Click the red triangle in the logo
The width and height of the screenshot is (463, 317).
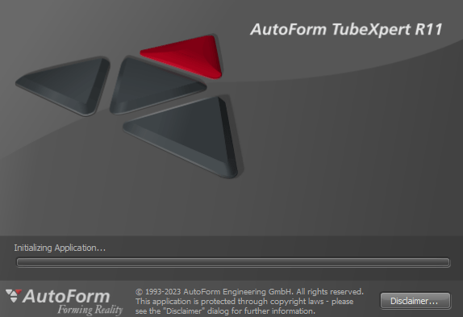[x=189, y=56]
